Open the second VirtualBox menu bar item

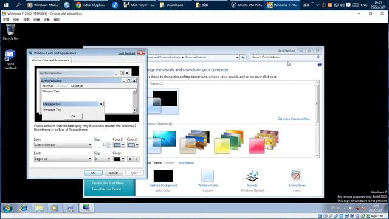click(16, 19)
